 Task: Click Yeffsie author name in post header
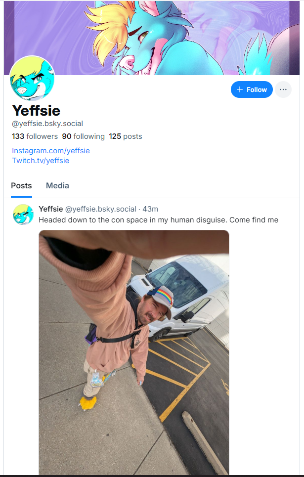[x=51, y=209]
